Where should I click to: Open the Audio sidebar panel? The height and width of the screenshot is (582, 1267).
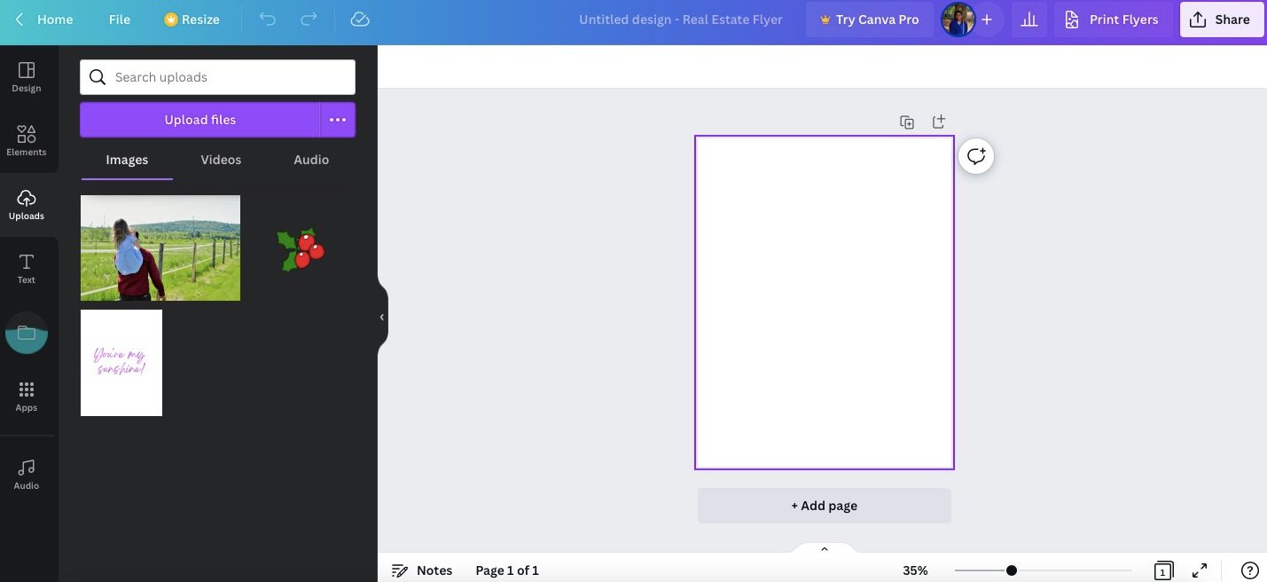(27, 475)
